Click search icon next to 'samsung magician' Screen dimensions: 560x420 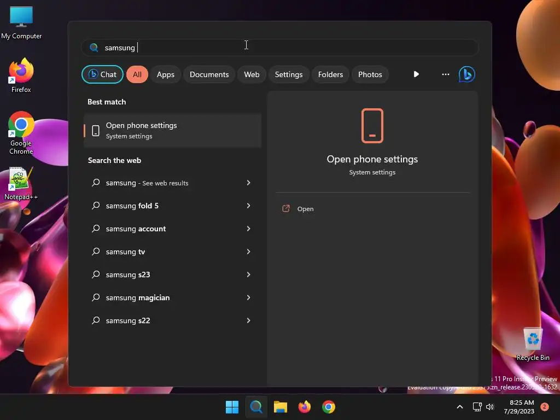[96, 297]
